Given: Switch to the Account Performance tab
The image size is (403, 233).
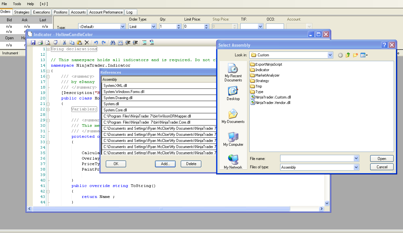Looking at the screenshot, I should pos(106,12).
